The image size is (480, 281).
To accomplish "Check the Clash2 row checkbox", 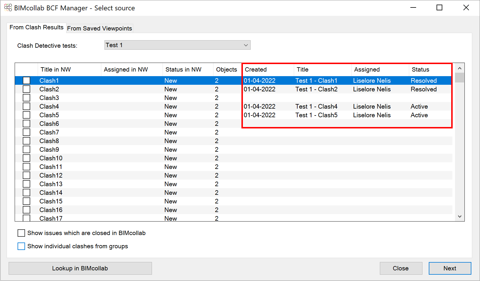I will [x=26, y=89].
